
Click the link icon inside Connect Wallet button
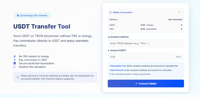point(136,84)
